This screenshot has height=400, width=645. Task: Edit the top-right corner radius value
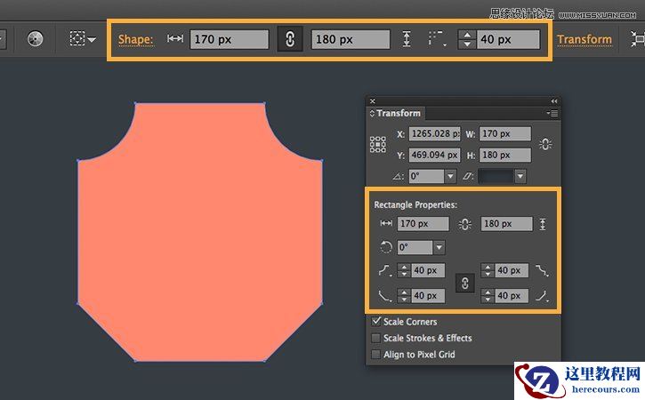(x=512, y=270)
